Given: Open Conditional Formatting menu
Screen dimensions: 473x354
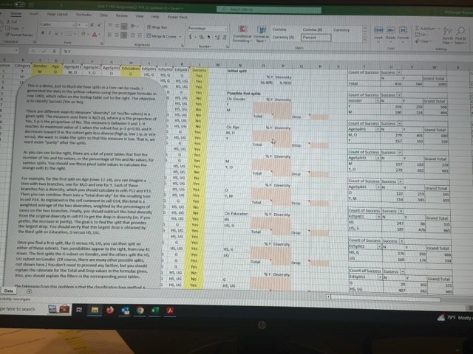Looking at the screenshot, I should pos(242,34).
